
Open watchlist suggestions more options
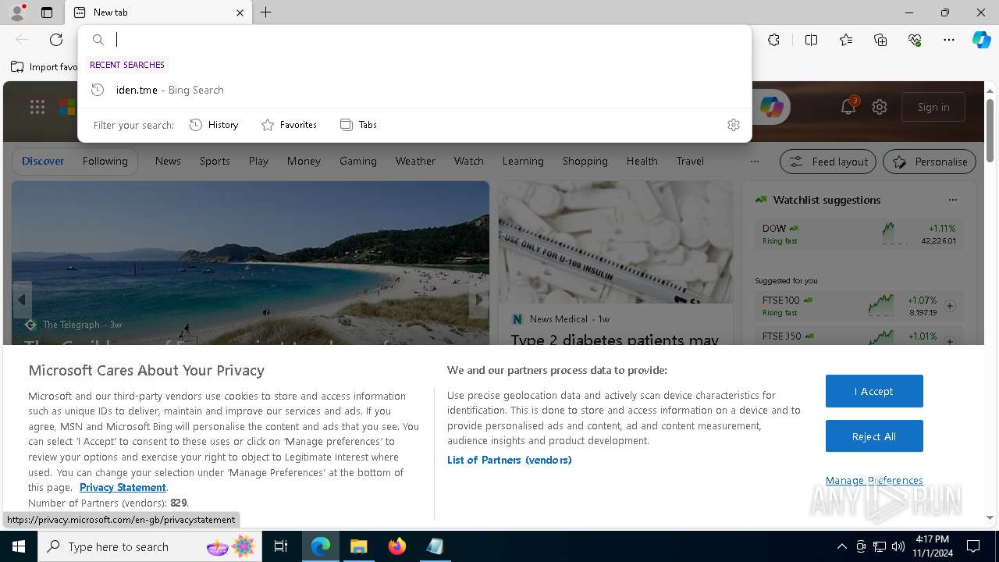click(952, 200)
